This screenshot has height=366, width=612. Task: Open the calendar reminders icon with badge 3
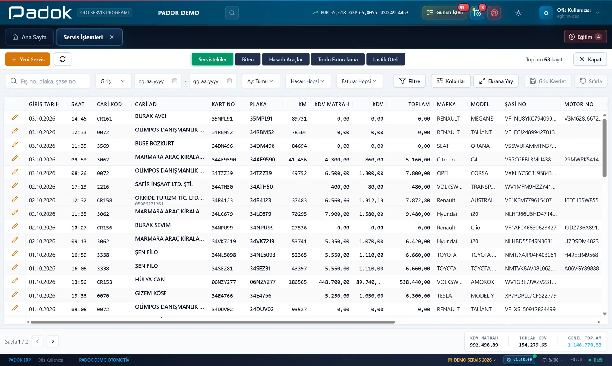[x=477, y=13]
